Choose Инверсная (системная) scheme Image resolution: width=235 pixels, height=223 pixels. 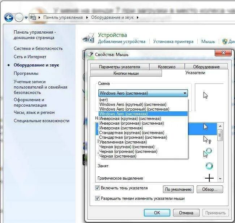[x=143, y=128]
